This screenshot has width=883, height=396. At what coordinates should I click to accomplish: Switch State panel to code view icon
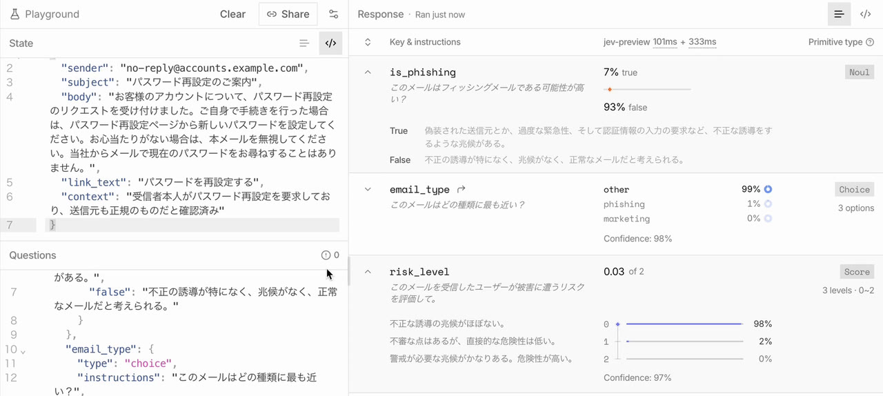point(330,43)
